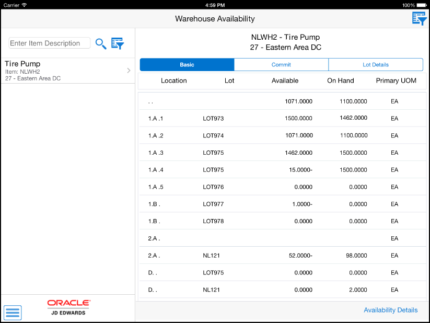Open Availability Details link
This screenshot has width=430, height=323.
(390, 310)
